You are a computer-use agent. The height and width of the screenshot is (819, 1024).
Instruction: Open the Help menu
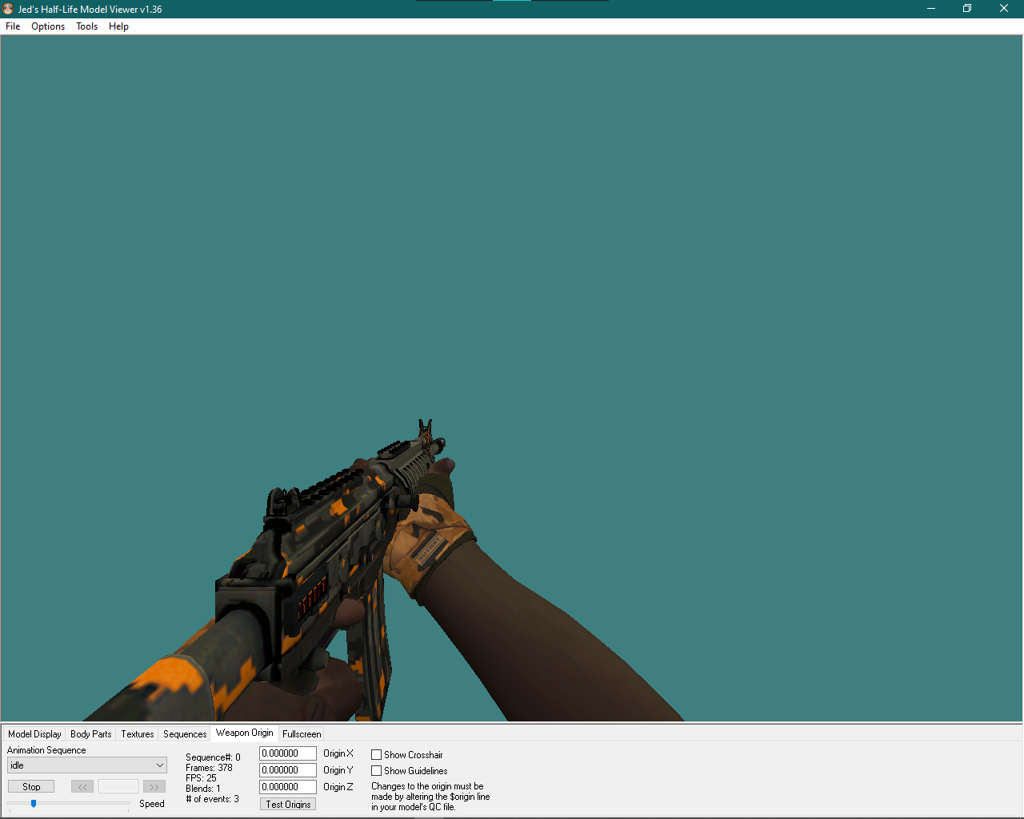(118, 26)
